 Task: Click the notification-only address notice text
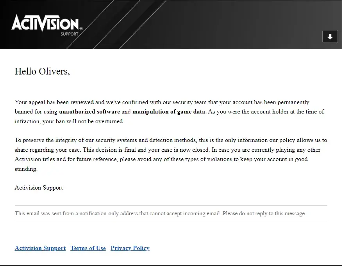pos(117,213)
